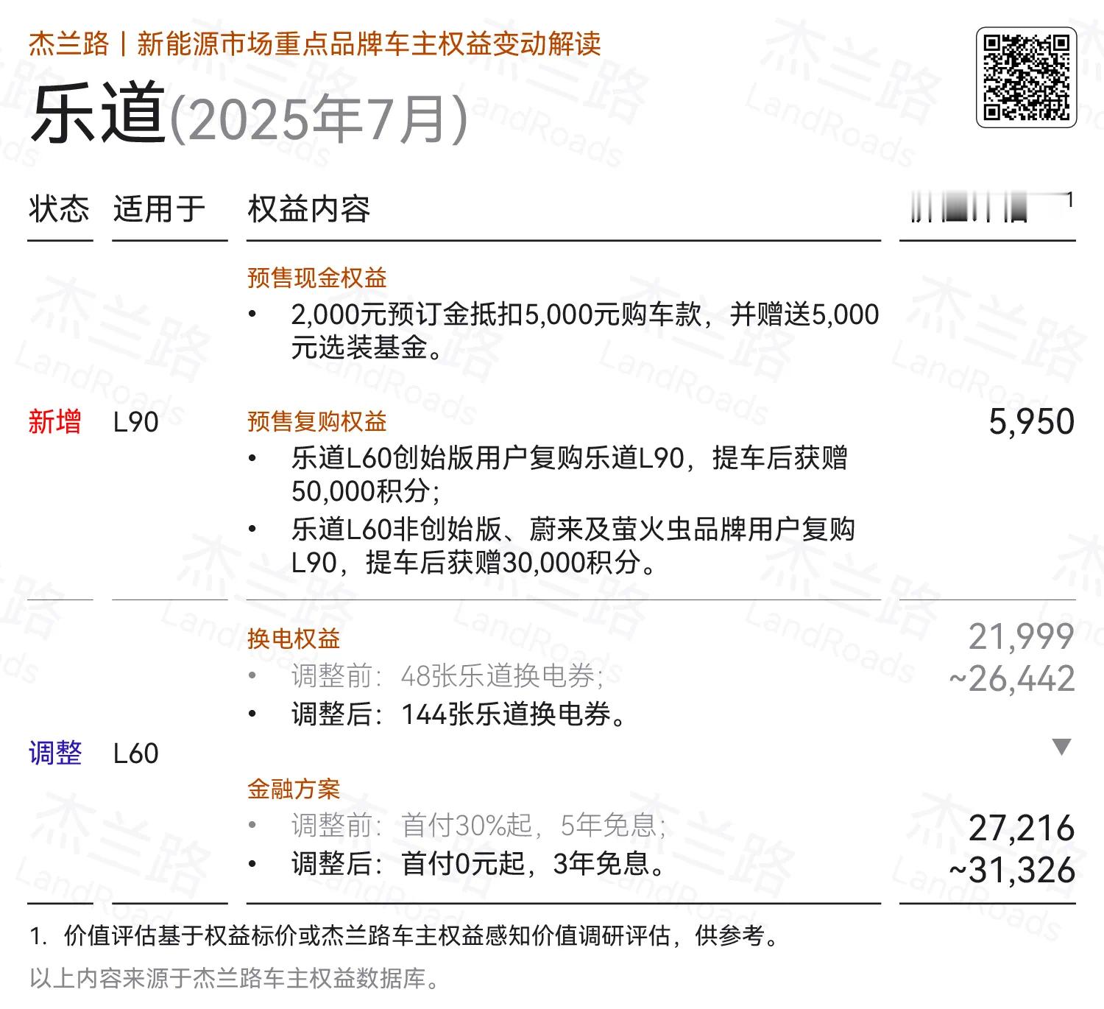Click the ~31,326 value
Viewport: 1104px width, 1009px height.
1012,870
